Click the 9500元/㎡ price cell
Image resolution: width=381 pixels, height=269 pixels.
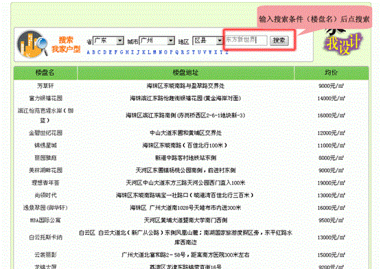(331, 220)
